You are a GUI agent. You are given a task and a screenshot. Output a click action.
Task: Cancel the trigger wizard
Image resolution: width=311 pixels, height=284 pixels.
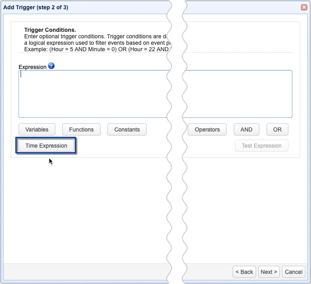pyautogui.click(x=293, y=272)
